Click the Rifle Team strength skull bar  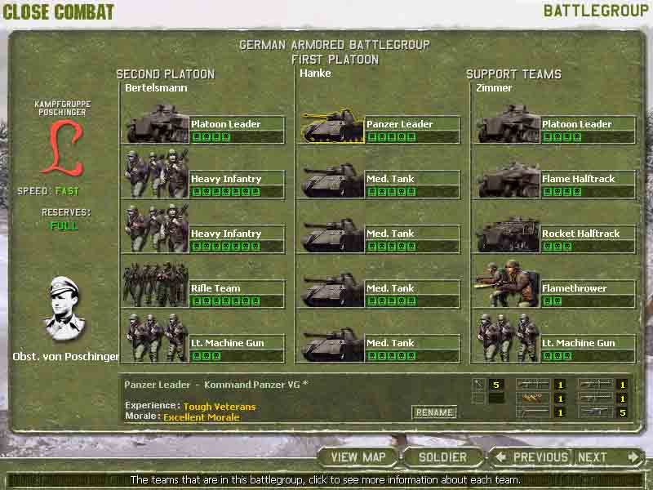(x=226, y=301)
